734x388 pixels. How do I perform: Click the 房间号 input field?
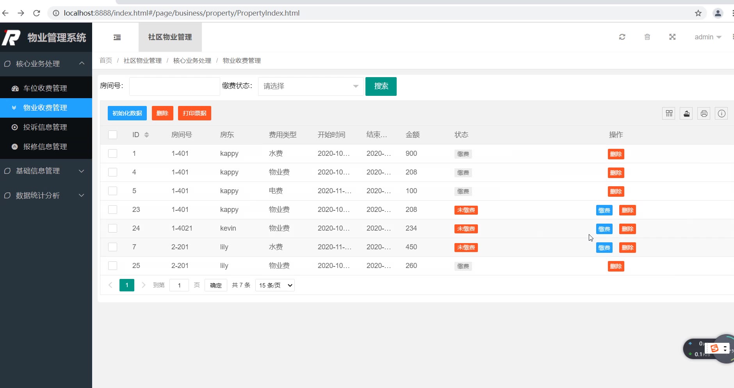click(175, 86)
